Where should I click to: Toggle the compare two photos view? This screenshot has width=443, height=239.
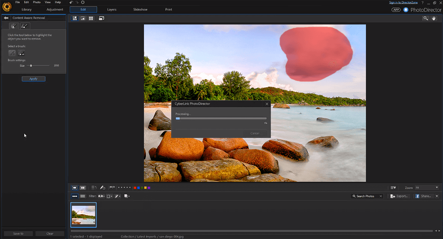(83, 188)
